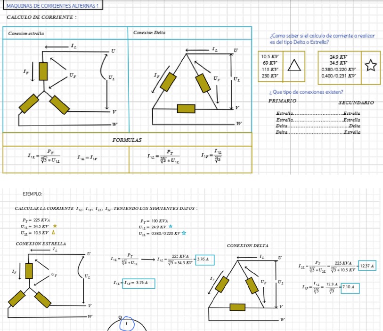Click the W terminal label in the top star diagram

[x=114, y=124]
